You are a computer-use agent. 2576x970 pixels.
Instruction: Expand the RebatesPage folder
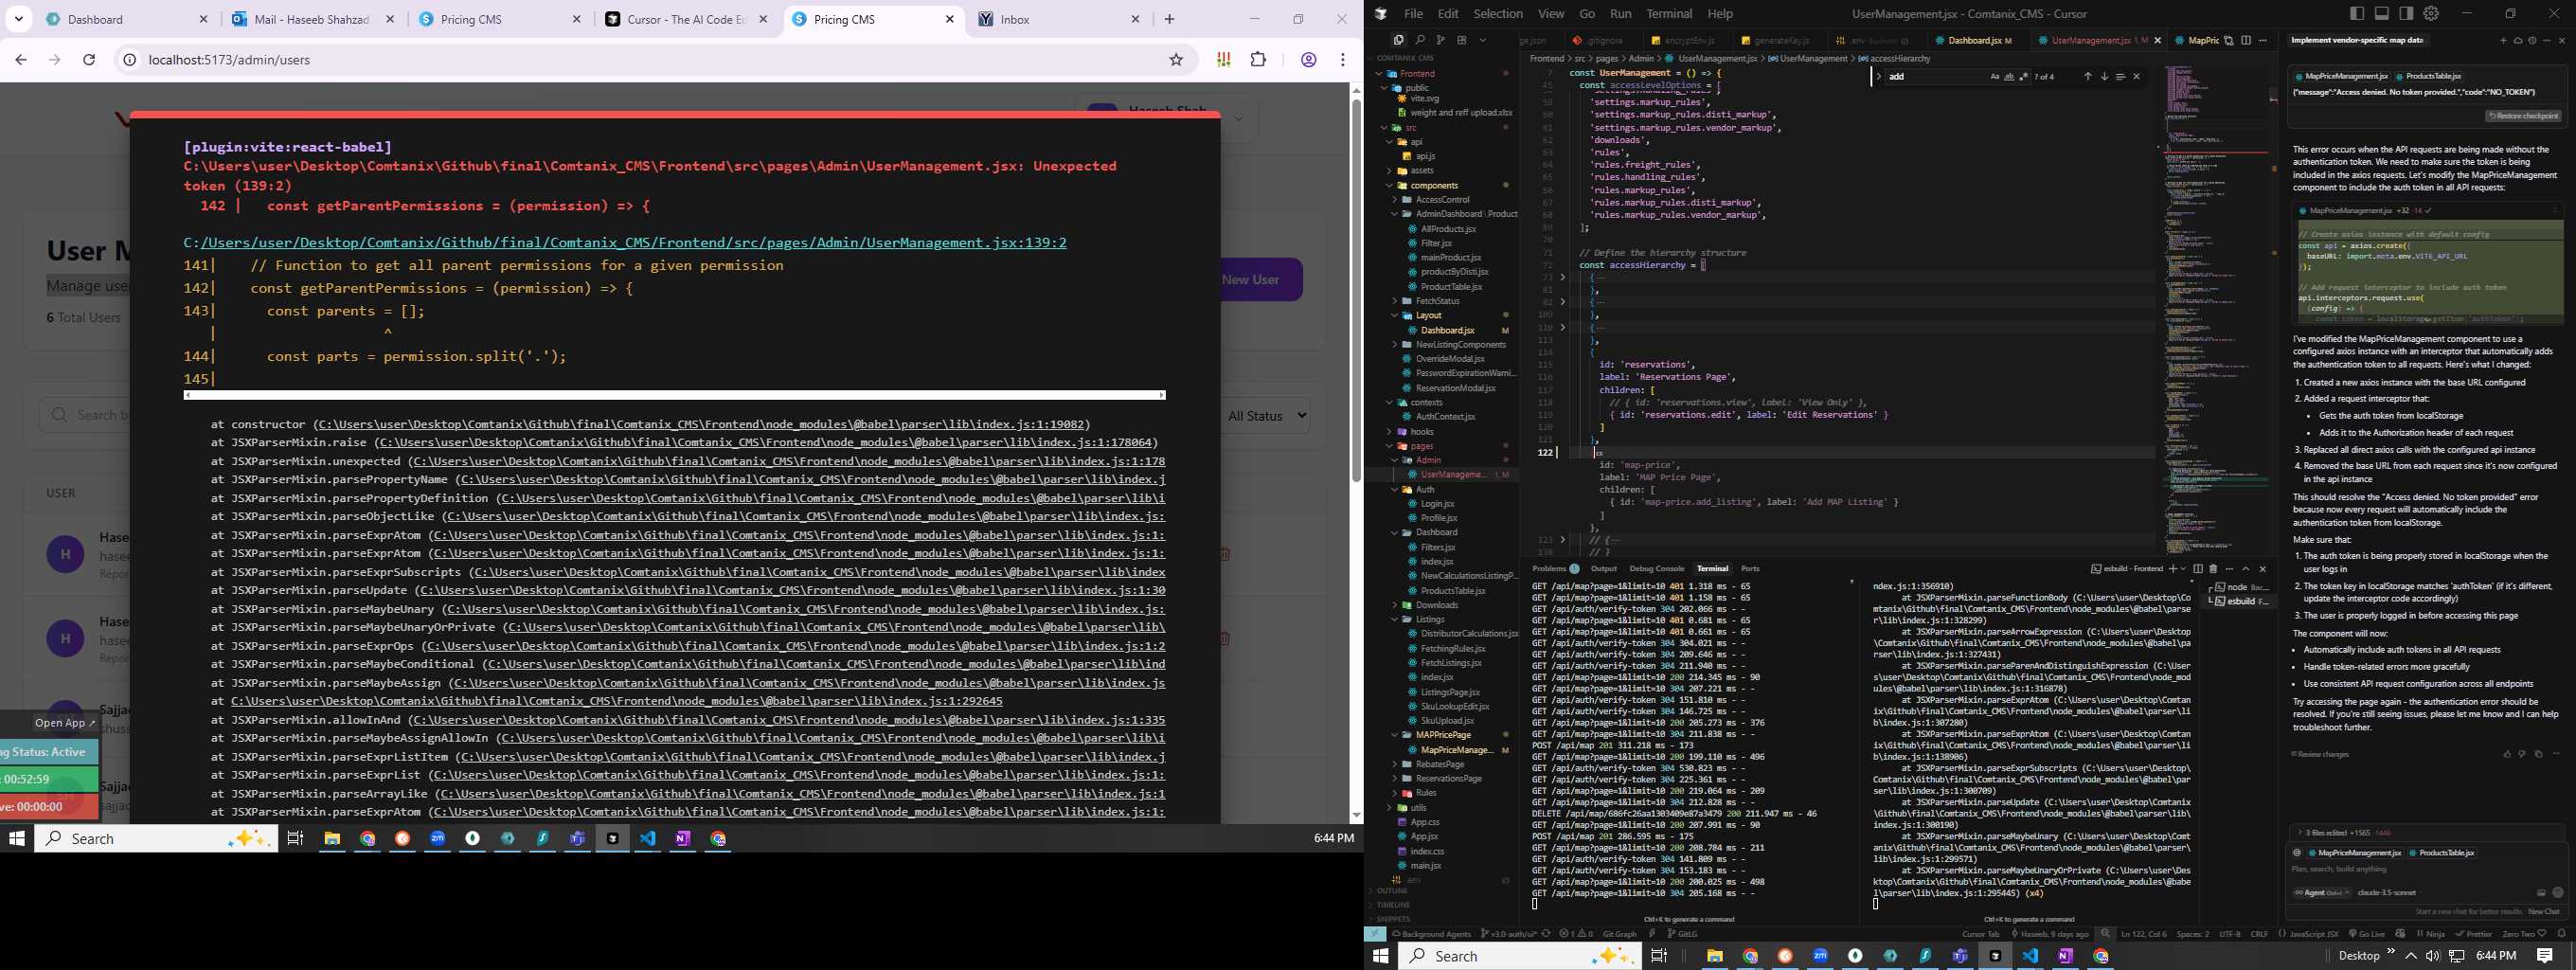tap(1439, 764)
